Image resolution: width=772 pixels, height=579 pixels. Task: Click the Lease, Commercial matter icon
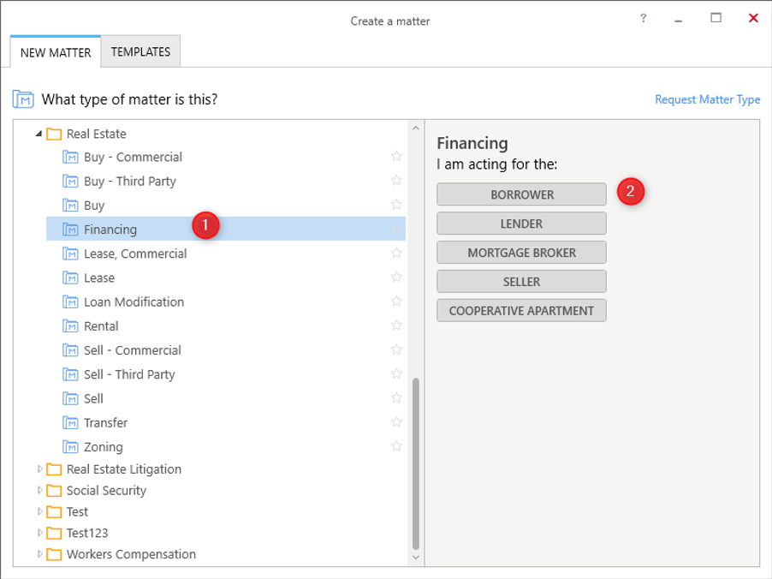pos(70,254)
